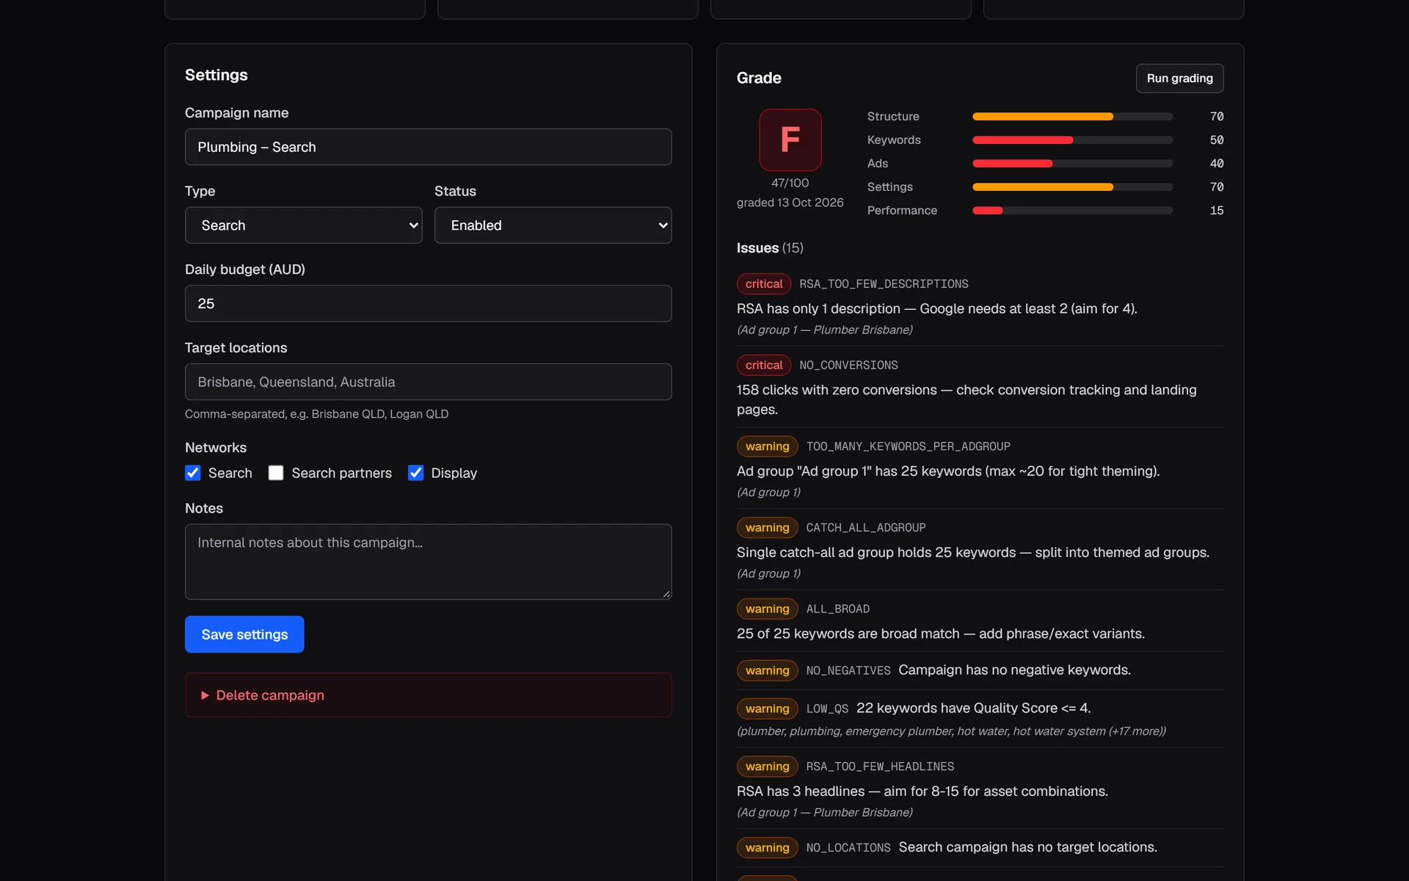Uncheck the Search network checkbox
Image resolution: width=1409 pixels, height=881 pixels.
(x=193, y=473)
